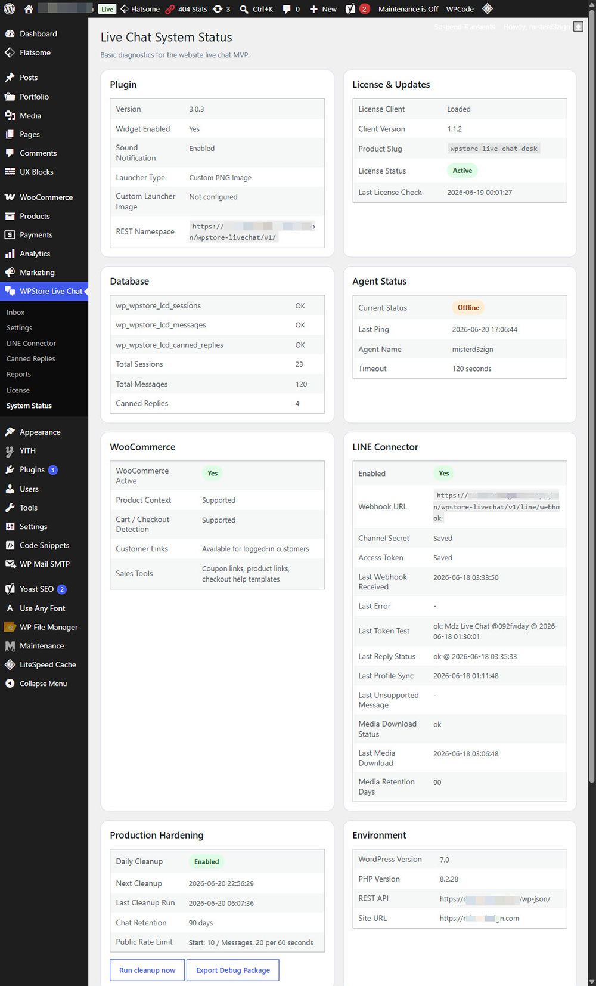Open WPCode admin bar menu

tap(460, 9)
